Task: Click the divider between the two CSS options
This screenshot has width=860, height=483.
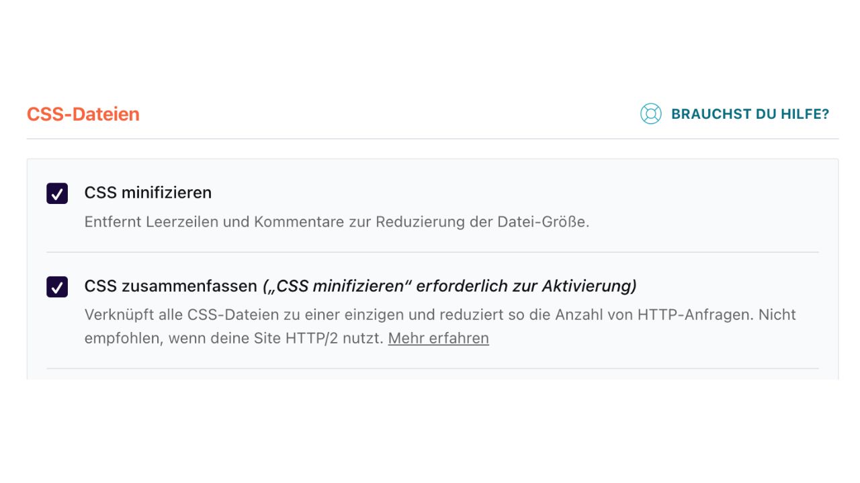Action: [x=433, y=252]
